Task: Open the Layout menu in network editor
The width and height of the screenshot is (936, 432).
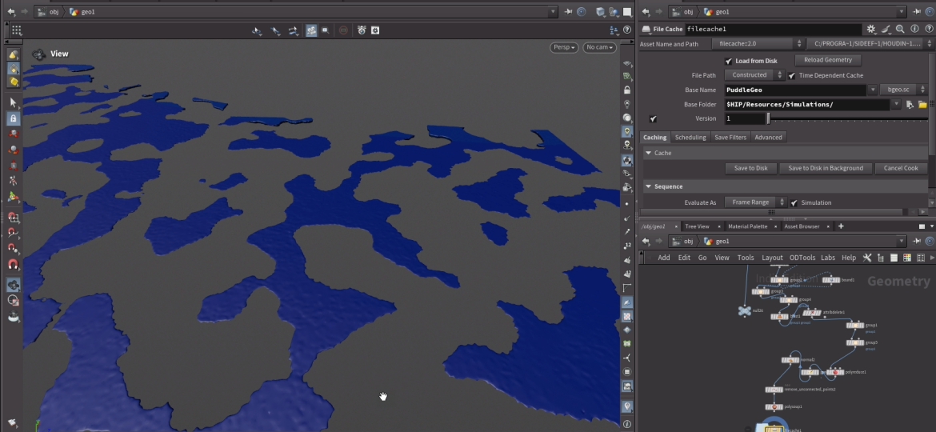Action: 772,258
